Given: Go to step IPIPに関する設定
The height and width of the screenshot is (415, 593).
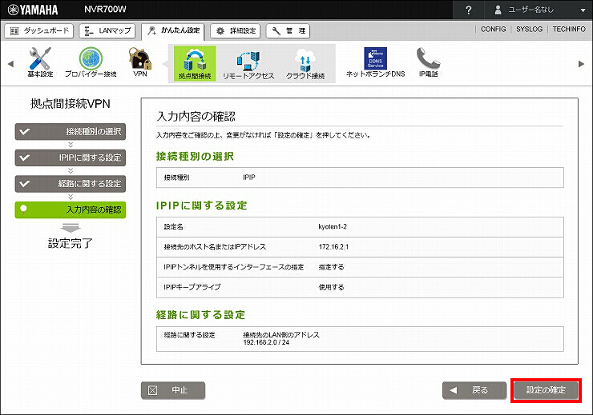Looking at the screenshot, I should (x=71, y=158).
